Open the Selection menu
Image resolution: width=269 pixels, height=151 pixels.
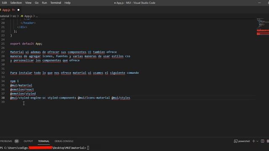coord(16,3)
